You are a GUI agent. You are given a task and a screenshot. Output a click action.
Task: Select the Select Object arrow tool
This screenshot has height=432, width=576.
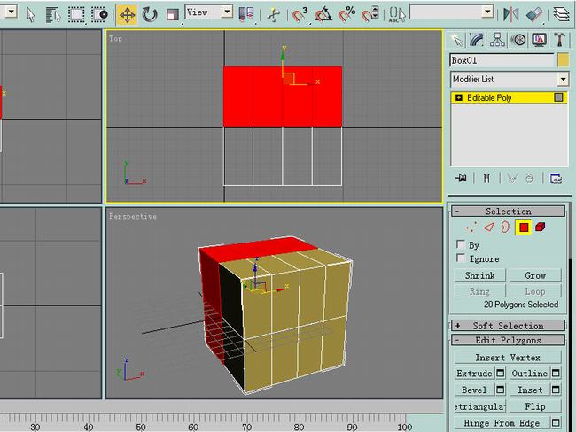point(31,15)
